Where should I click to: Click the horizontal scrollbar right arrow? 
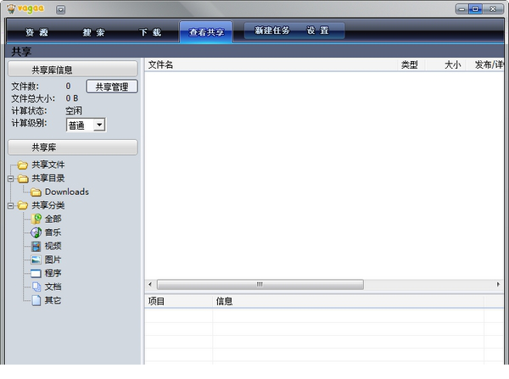498,285
